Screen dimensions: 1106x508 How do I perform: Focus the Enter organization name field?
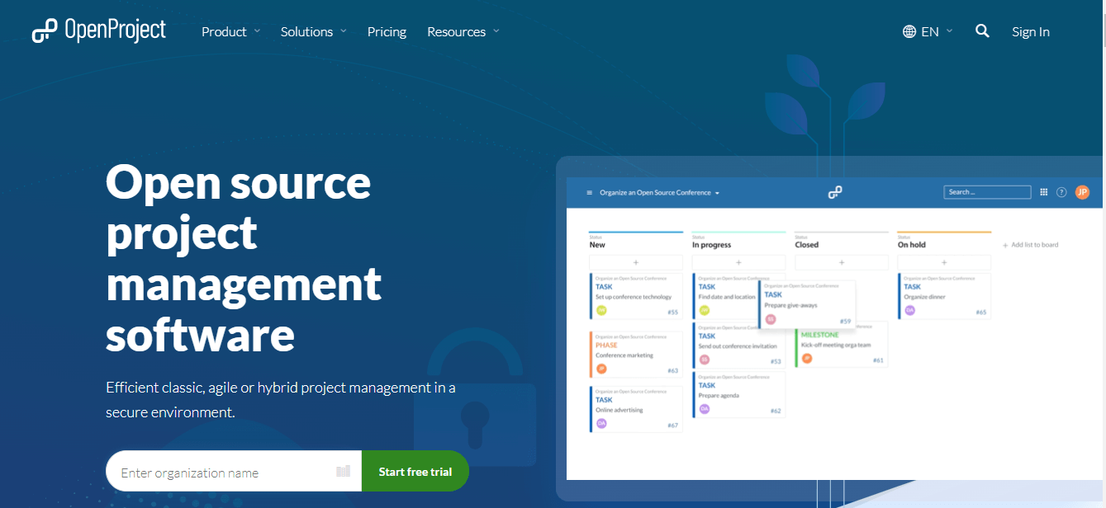tap(234, 472)
